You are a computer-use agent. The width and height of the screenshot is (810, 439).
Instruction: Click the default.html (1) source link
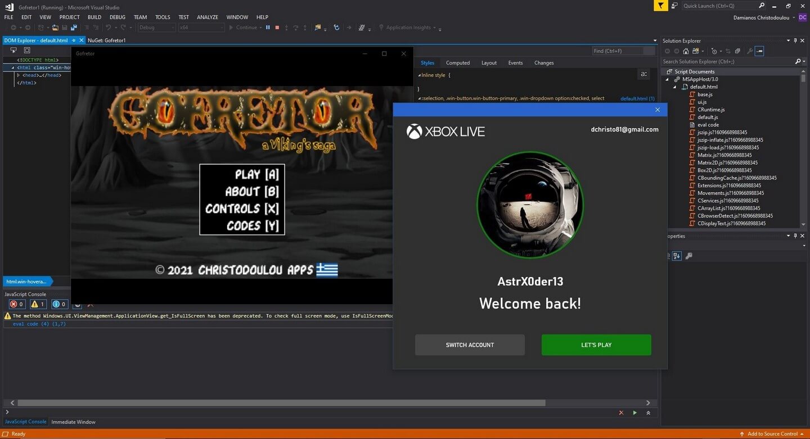[x=637, y=98]
